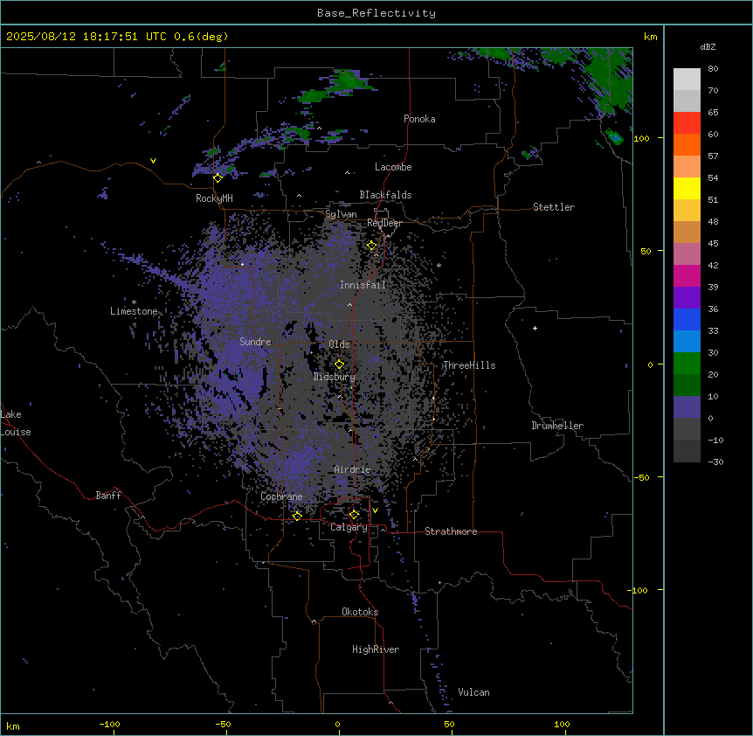Click the Banff town label
Viewport: 753px width, 736px height.
coord(108,496)
